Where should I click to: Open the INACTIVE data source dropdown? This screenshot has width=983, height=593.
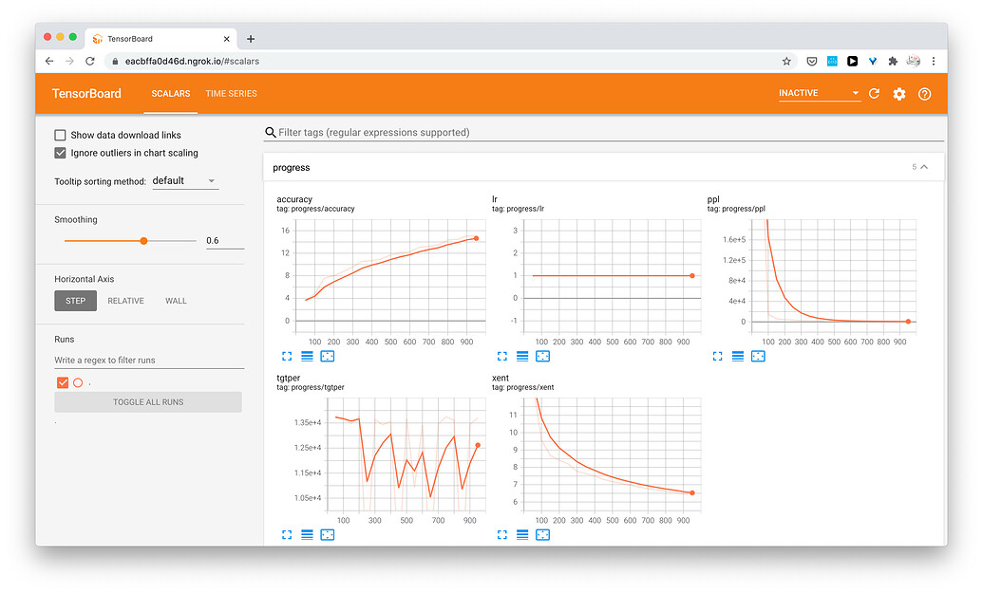[819, 94]
